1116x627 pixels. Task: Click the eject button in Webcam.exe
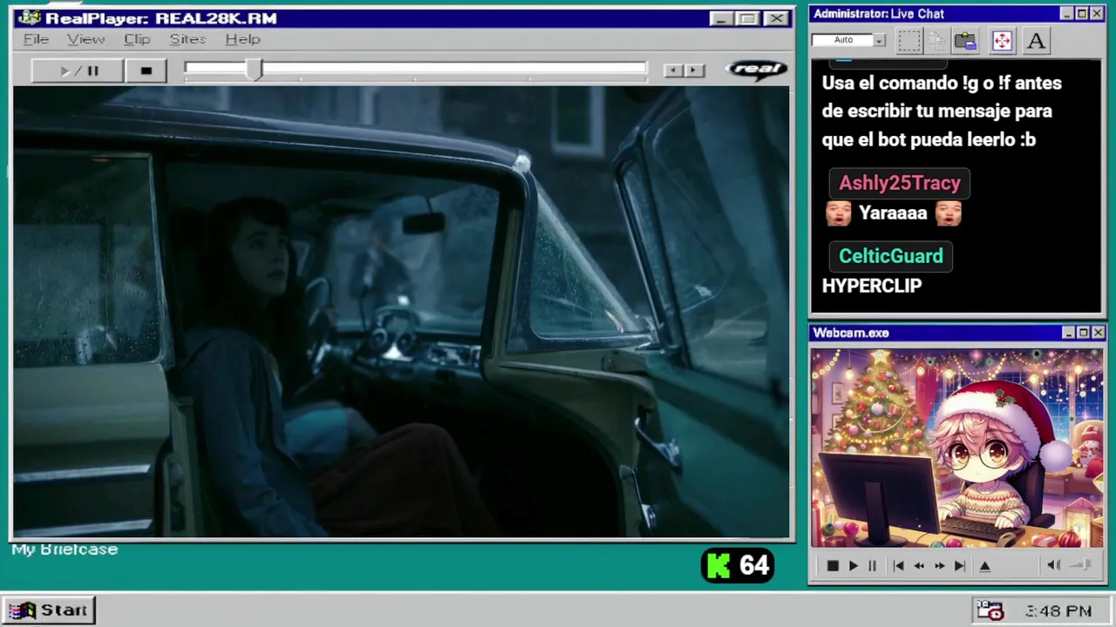point(985,566)
